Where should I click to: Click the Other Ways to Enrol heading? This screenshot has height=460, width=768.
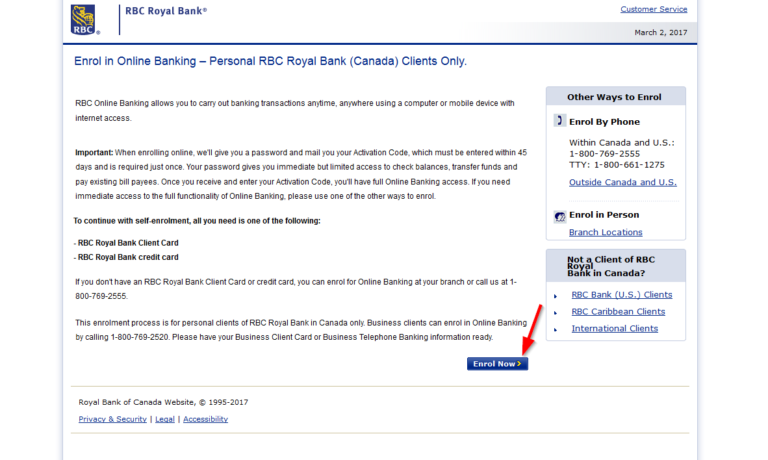614,97
